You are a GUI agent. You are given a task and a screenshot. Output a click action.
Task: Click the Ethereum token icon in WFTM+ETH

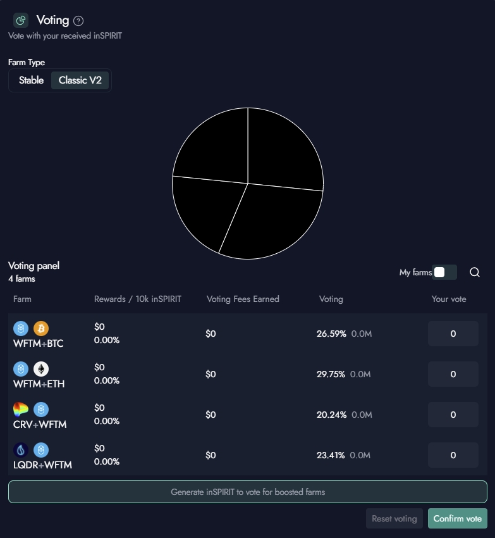41,369
